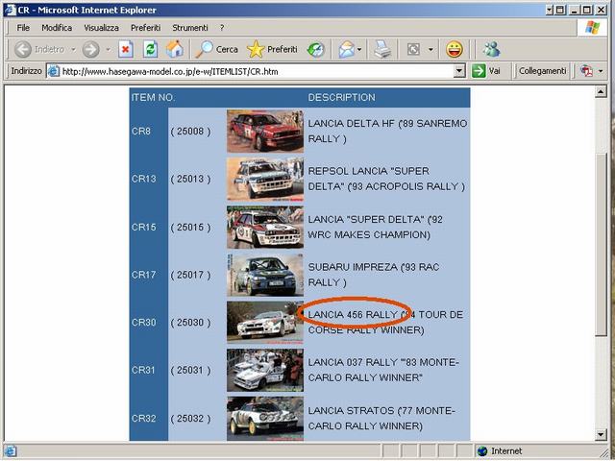
Task: Click the ( 25017 ) code
Action: click(x=190, y=276)
